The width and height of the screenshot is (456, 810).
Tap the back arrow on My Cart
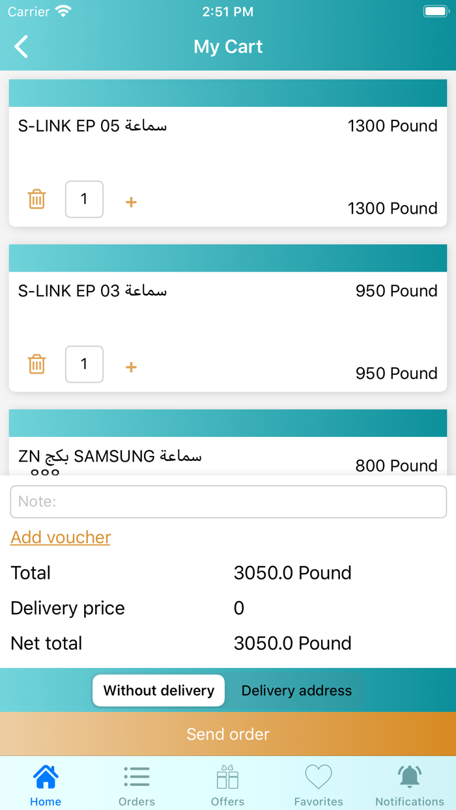[21, 46]
